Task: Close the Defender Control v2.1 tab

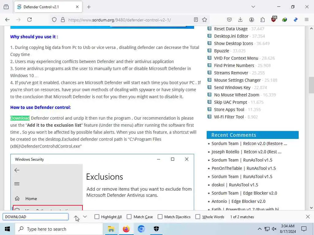Action: point(77,7)
